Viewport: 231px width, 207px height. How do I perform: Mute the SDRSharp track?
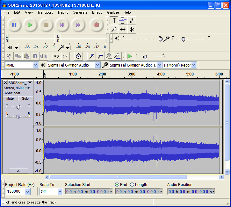point(10,98)
